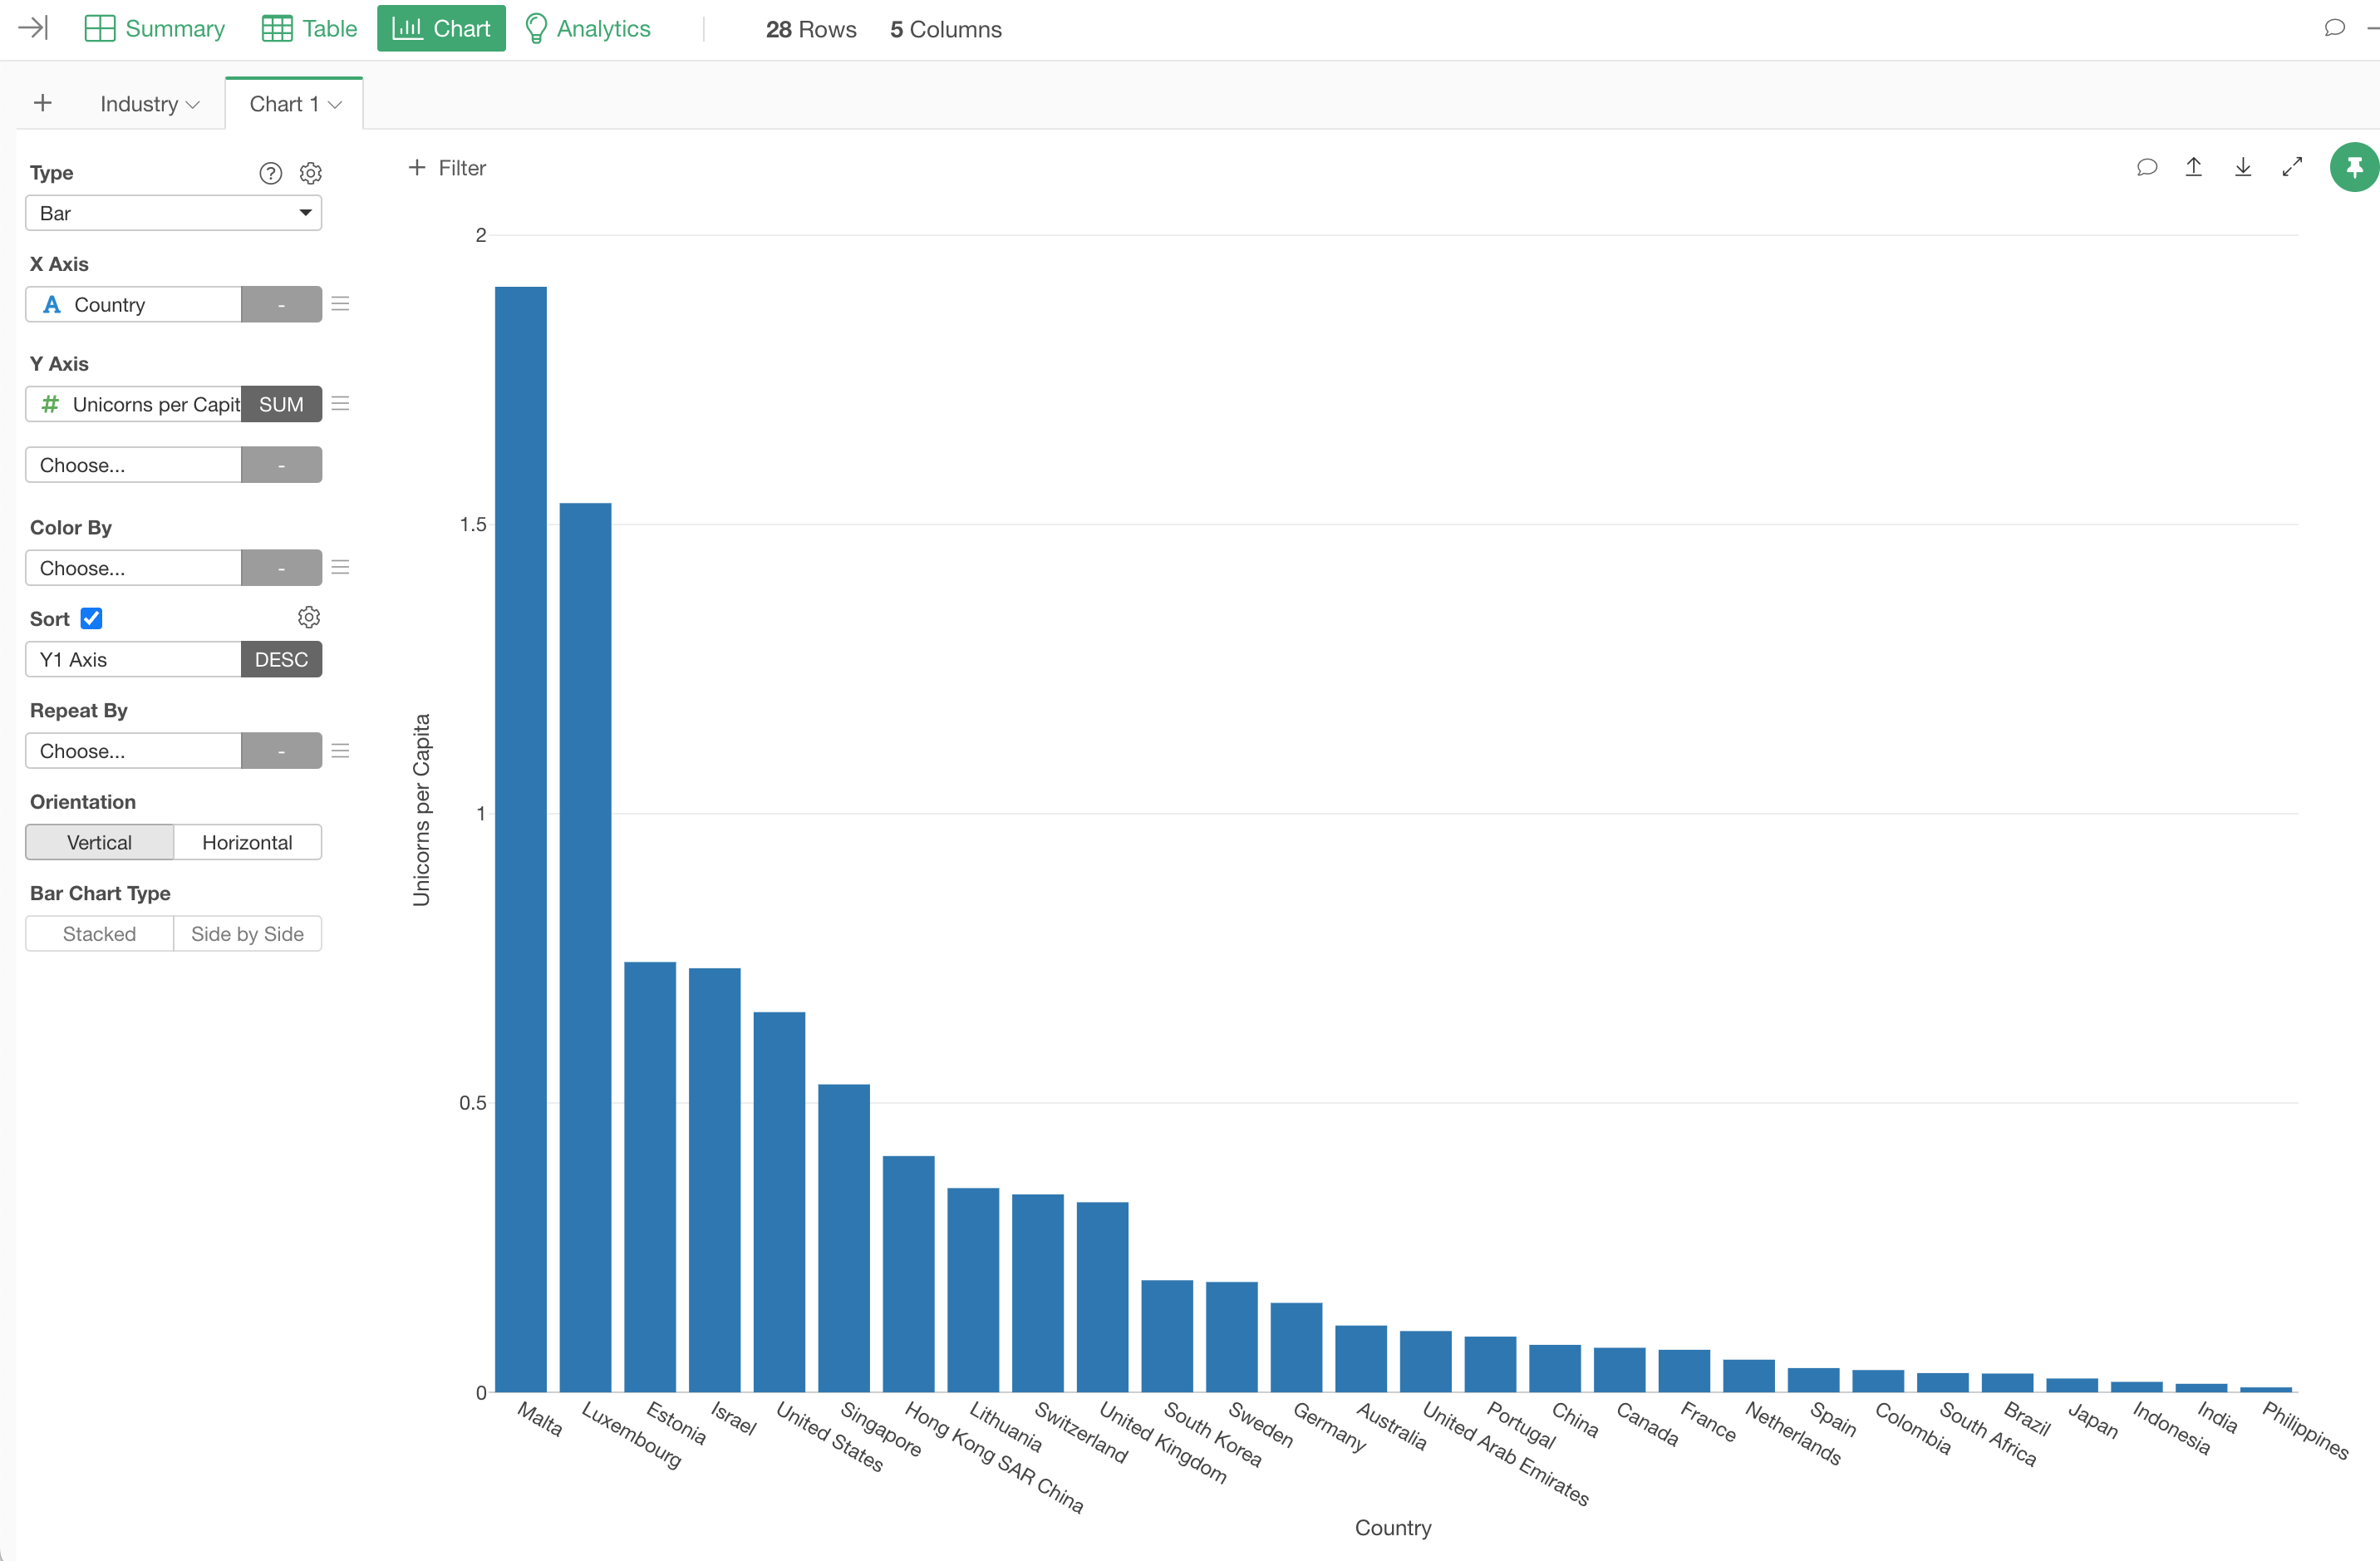Open the SUM aggregation dropdown
Viewport: 2380px width, 1561px height.
[x=281, y=404]
